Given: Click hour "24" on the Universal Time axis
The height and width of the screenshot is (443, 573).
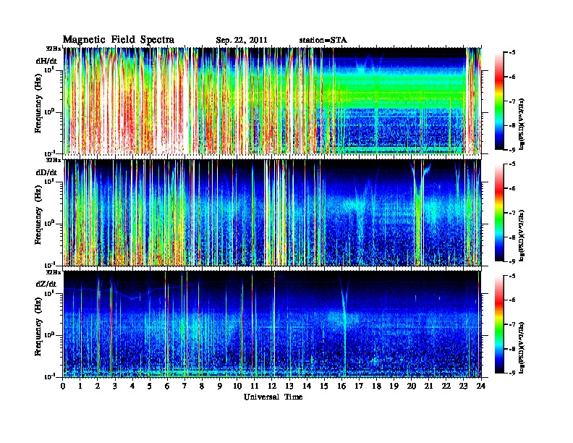Looking at the screenshot, I should pyautogui.click(x=481, y=386).
